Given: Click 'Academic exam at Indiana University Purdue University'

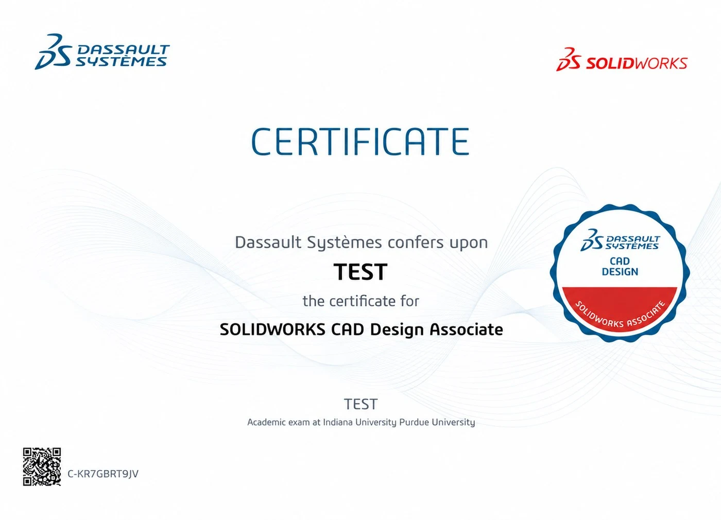Looking at the screenshot, I should pos(361,422).
